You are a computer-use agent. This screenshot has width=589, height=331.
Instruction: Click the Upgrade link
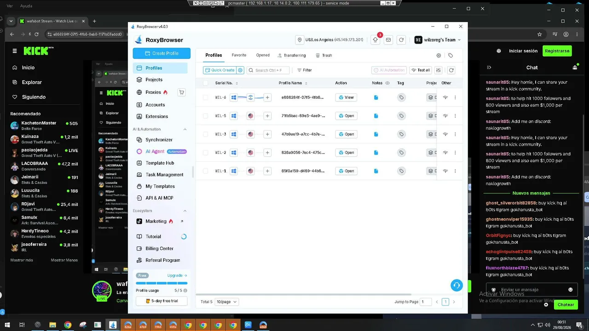point(177,275)
